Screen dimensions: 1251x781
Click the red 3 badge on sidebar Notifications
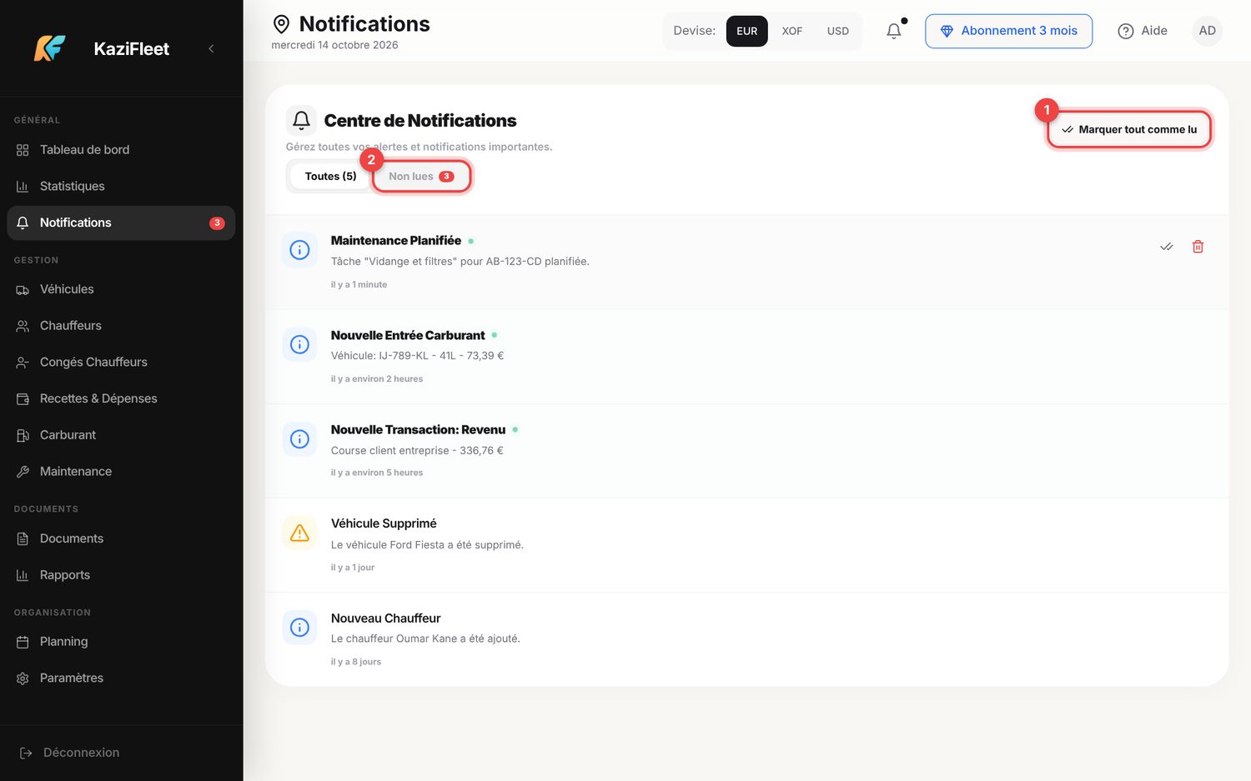coord(217,223)
